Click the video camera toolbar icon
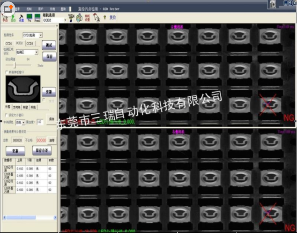 pyautogui.click(x=71, y=18)
